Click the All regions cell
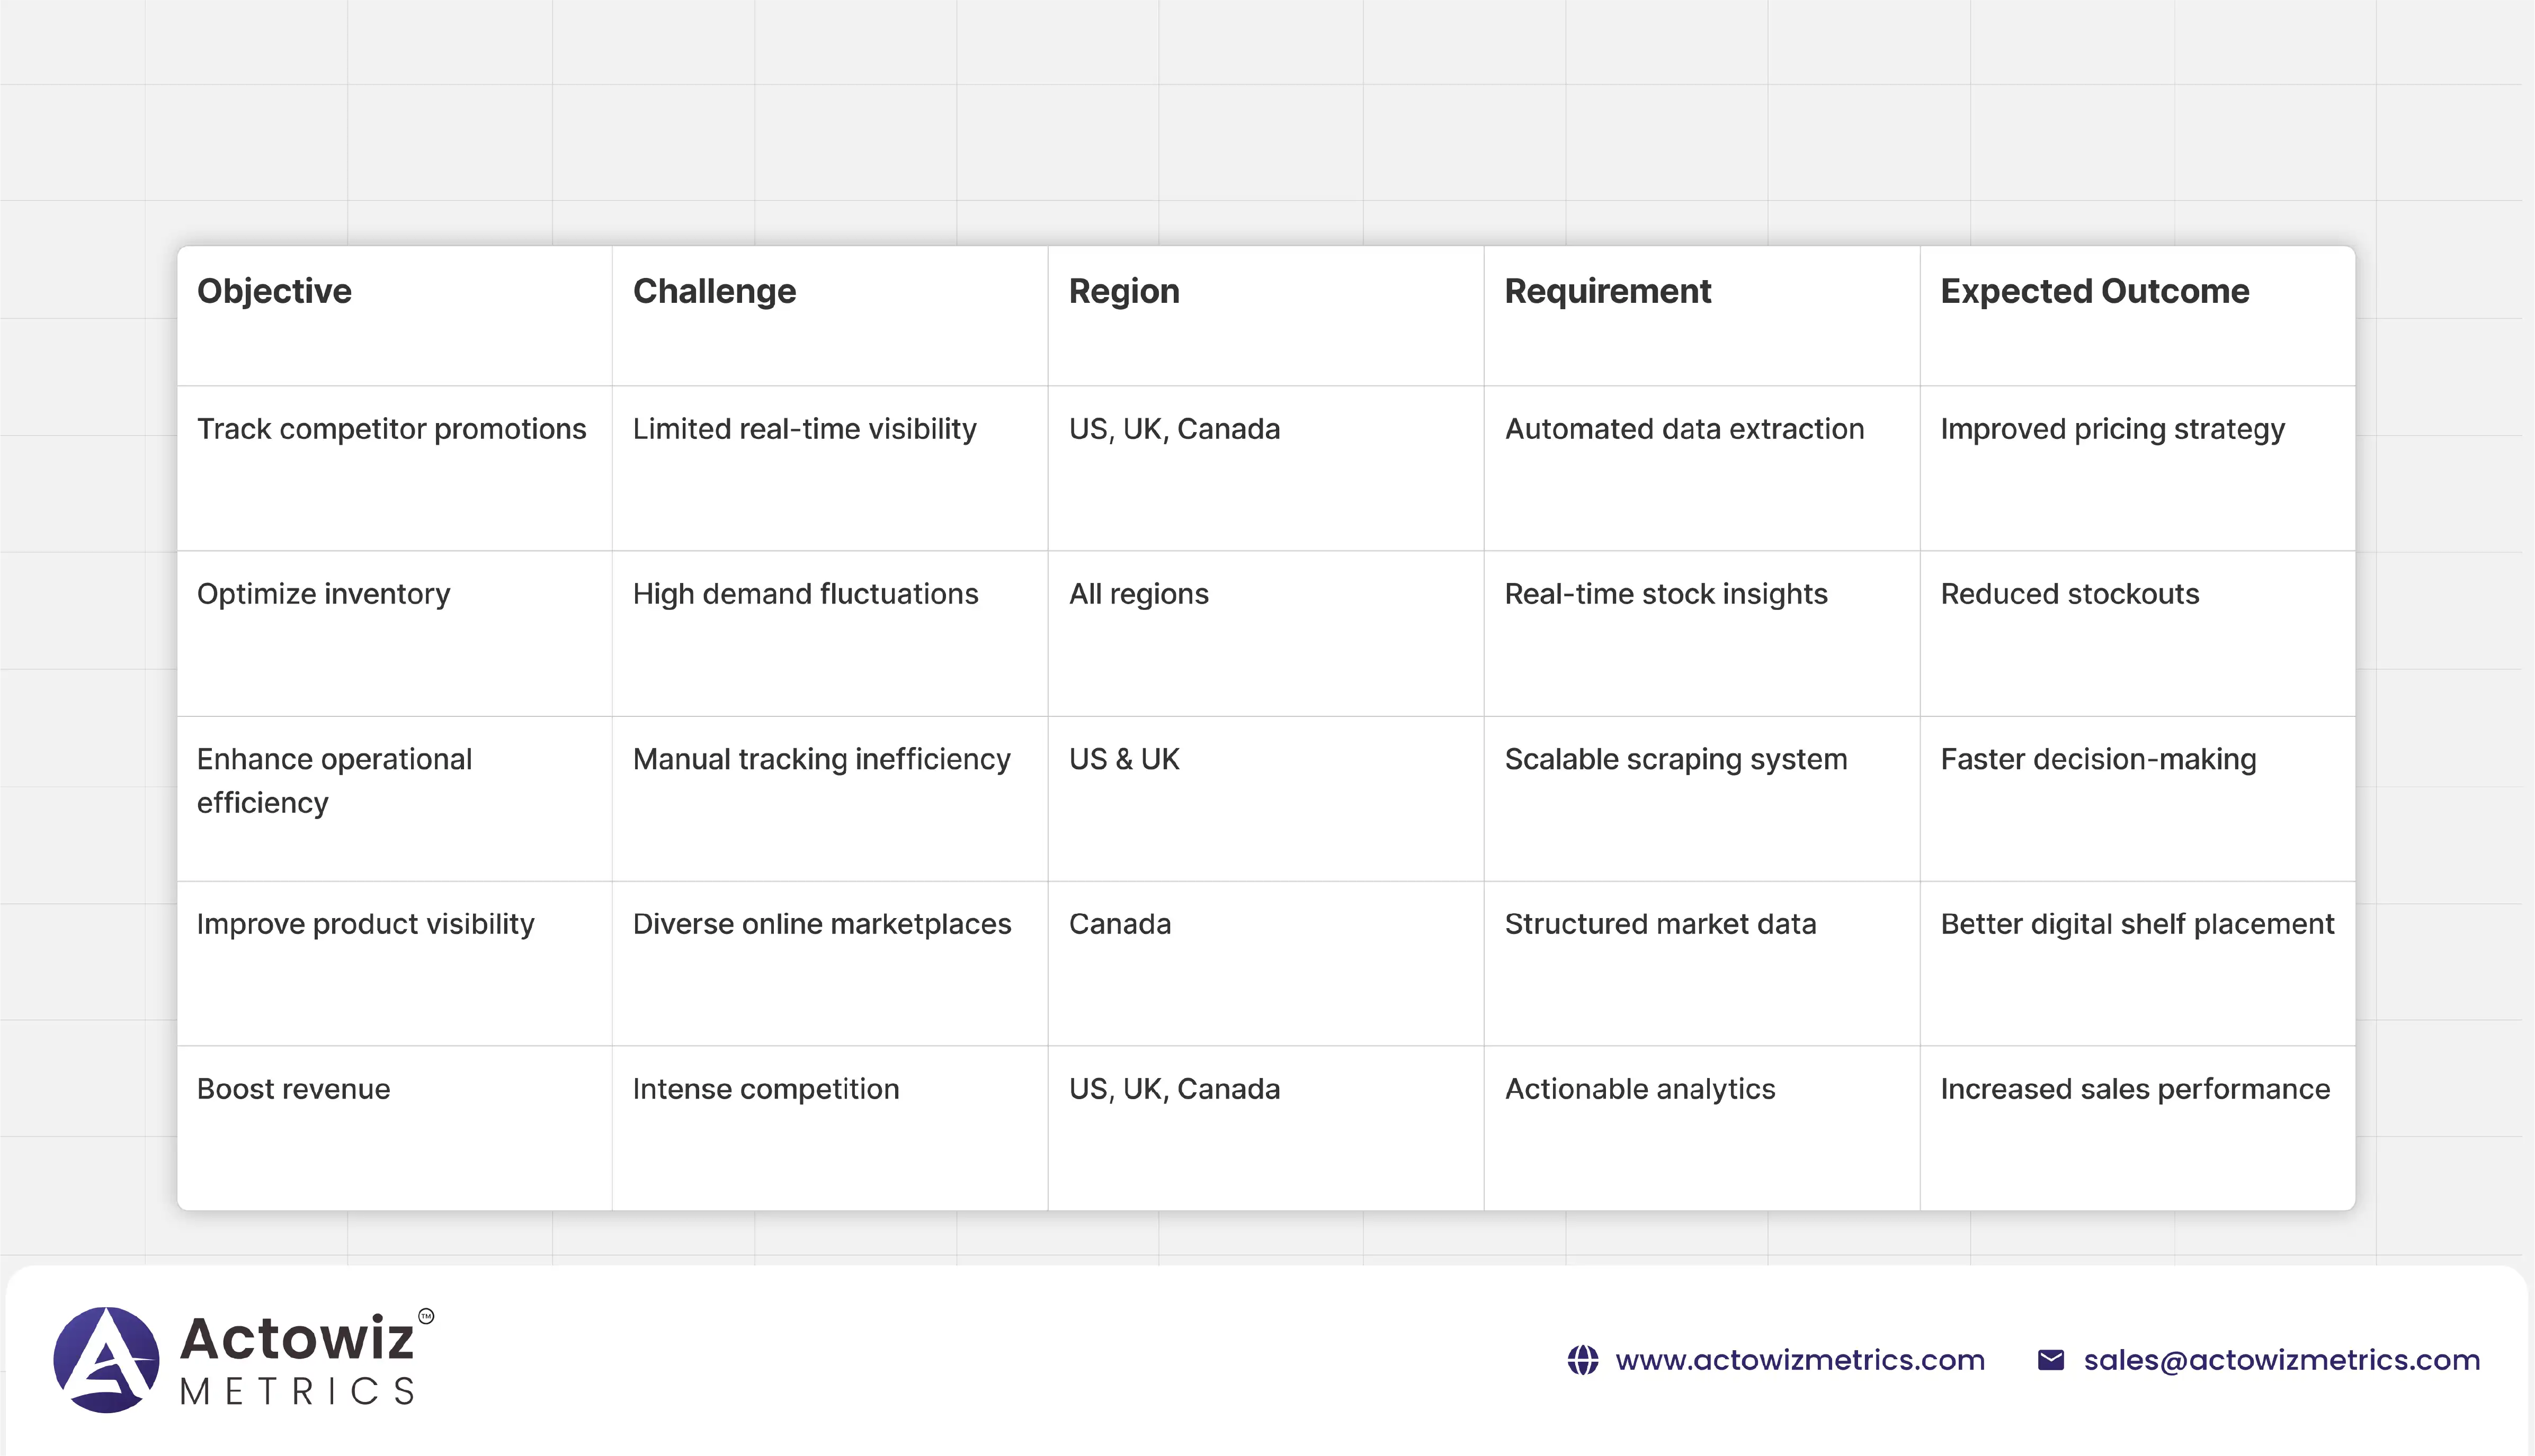This screenshot has width=2535, height=1456. pyautogui.click(x=1138, y=594)
